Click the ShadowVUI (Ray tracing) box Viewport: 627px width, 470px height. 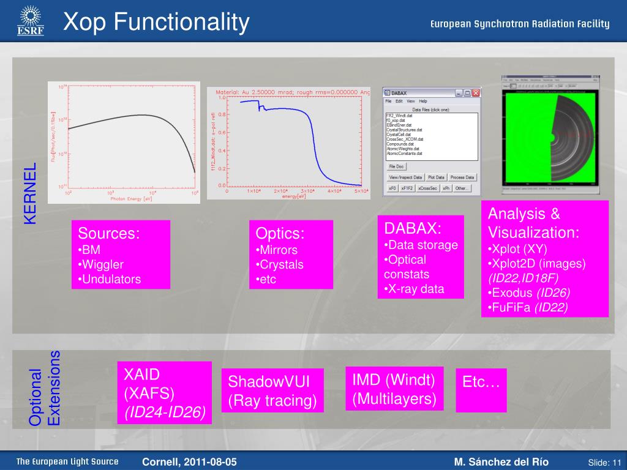tap(272, 390)
